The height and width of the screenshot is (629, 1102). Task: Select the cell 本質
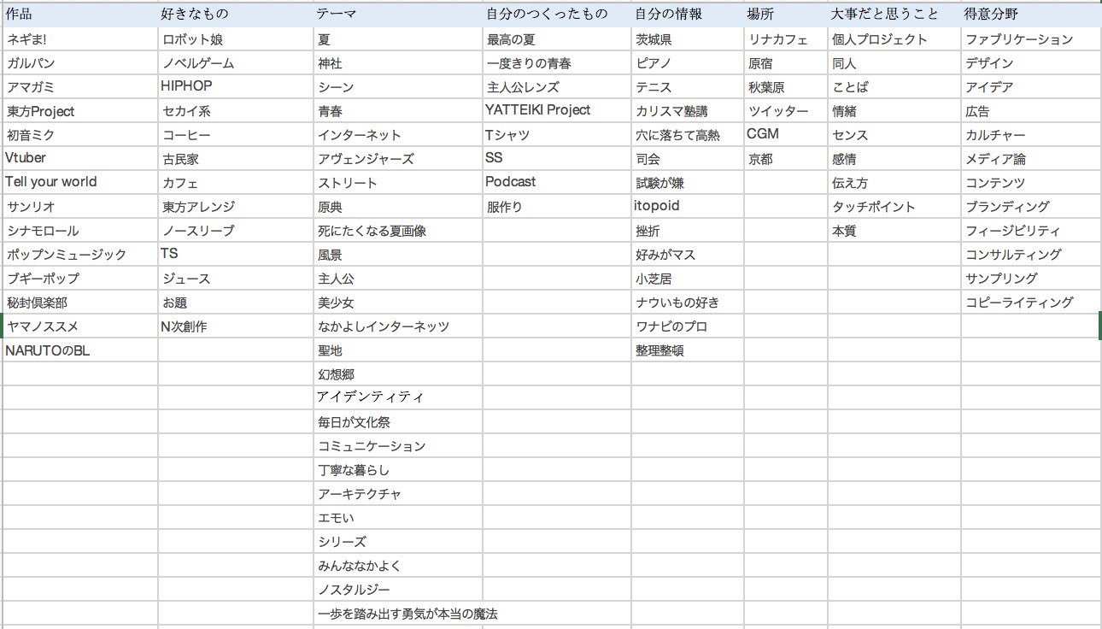coord(894,231)
